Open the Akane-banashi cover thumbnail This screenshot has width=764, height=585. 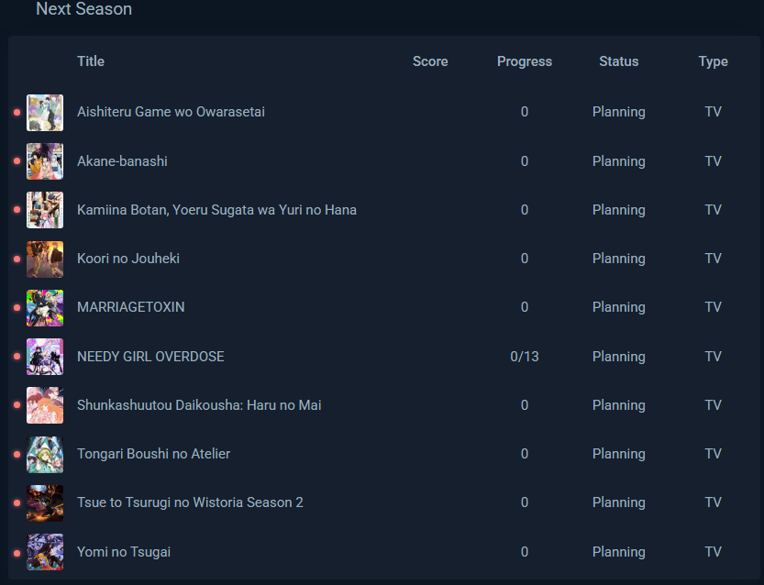coord(45,161)
